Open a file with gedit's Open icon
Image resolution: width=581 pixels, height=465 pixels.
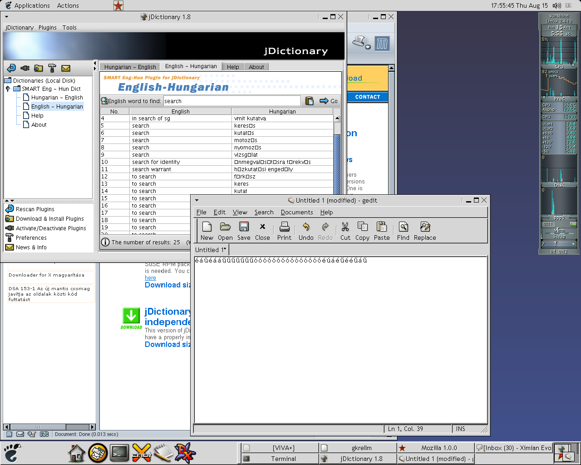click(225, 227)
